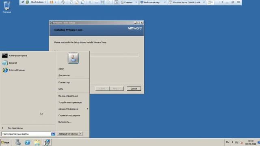
Task: Click the send Ctrl+Alt+Del toolbar icon
Action: 63,2
